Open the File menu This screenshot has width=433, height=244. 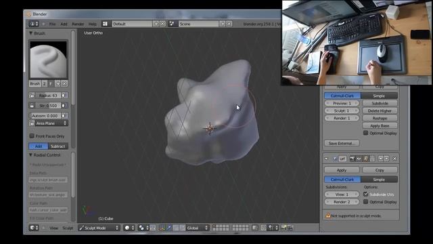click(53, 24)
